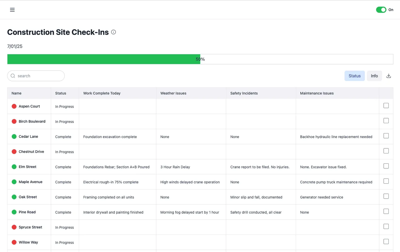This screenshot has height=252, width=400.
Task: Check the box for Cedar Lane row
Action: (386, 136)
